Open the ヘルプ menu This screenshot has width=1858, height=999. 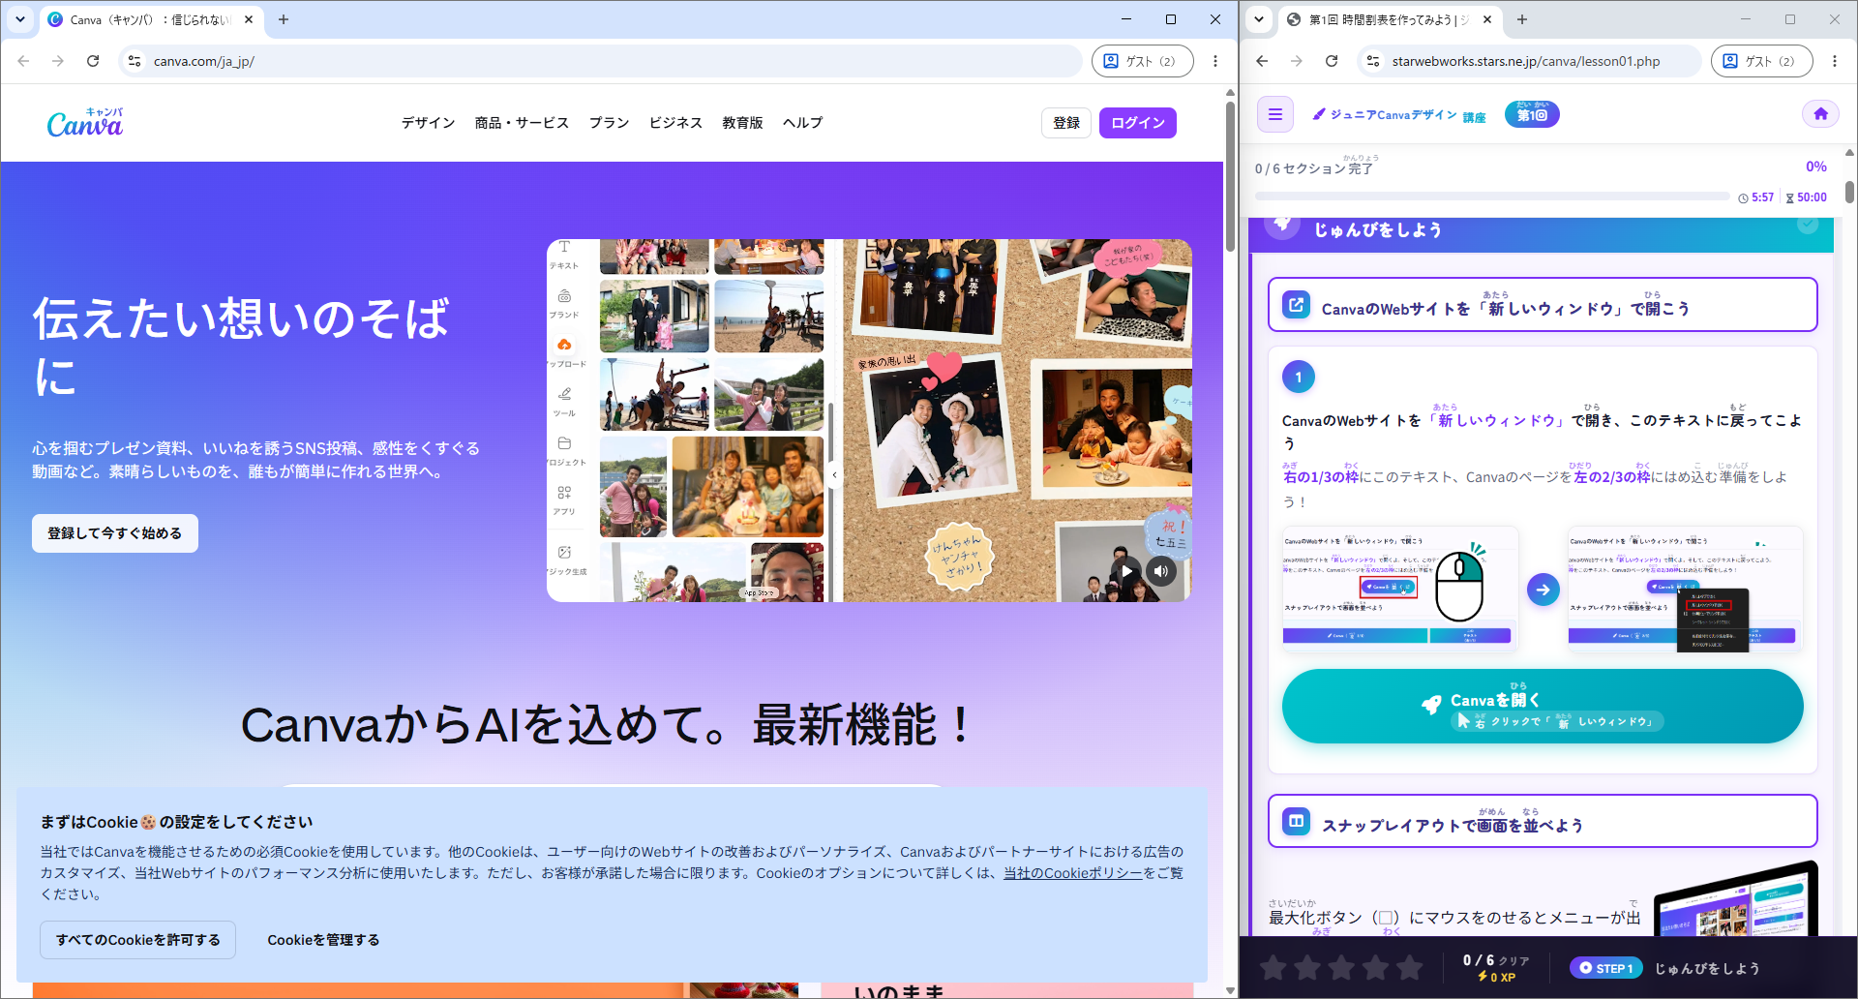pos(802,123)
